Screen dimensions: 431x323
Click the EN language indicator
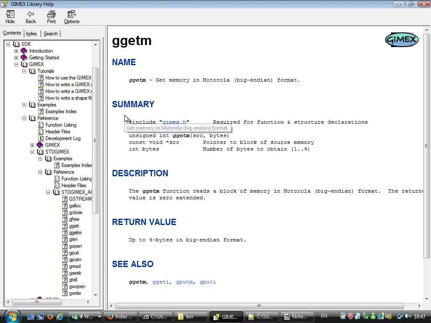(x=324, y=316)
